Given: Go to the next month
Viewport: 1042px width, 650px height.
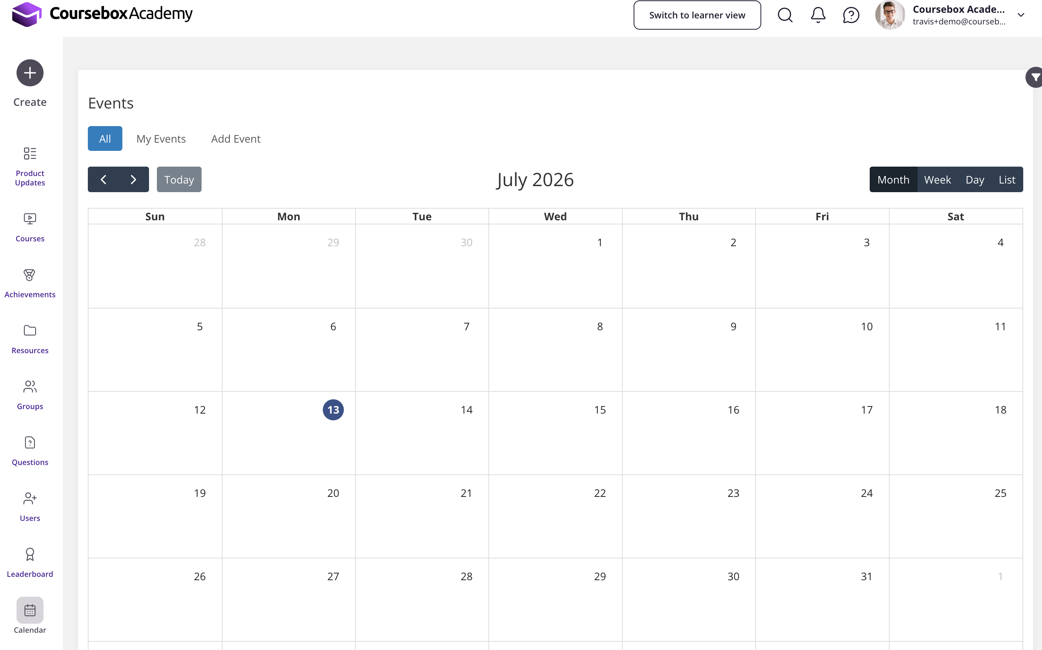Looking at the screenshot, I should click(134, 179).
